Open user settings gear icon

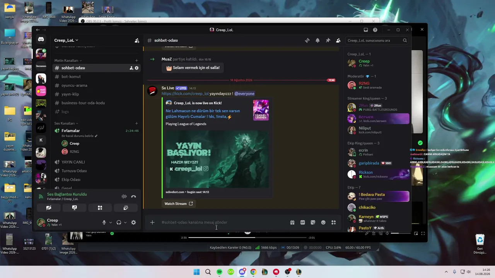click(133, 222)
